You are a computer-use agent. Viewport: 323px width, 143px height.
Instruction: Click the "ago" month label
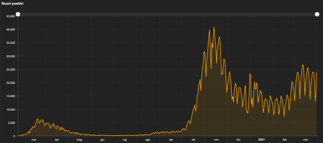click(x=148, y=140)
